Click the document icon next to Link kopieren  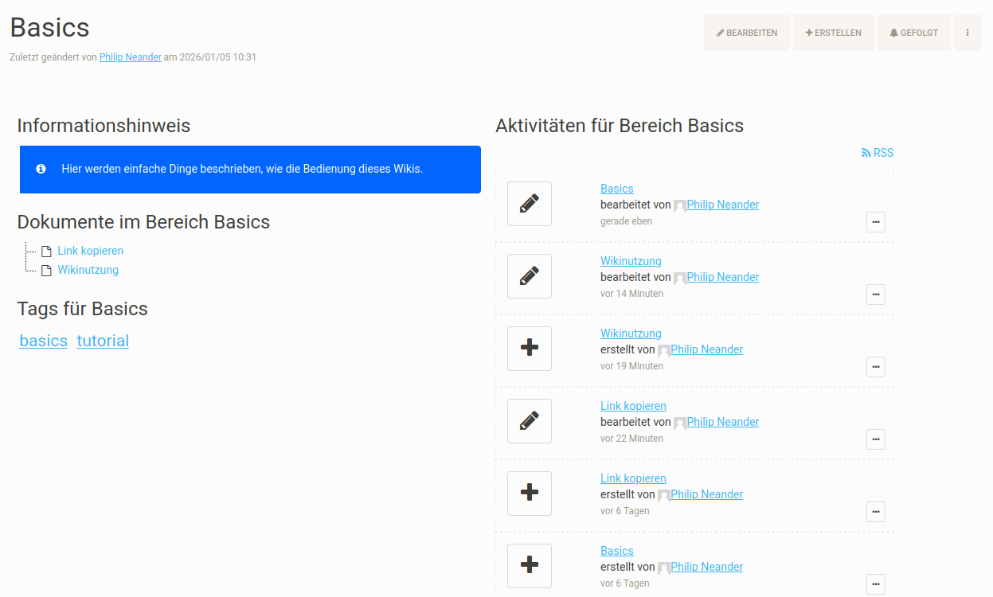coord(46,252)
